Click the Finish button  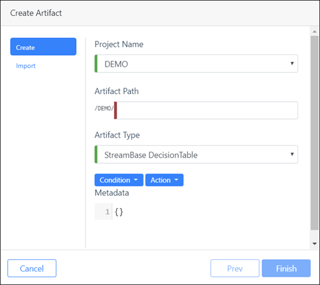(286, 268)
